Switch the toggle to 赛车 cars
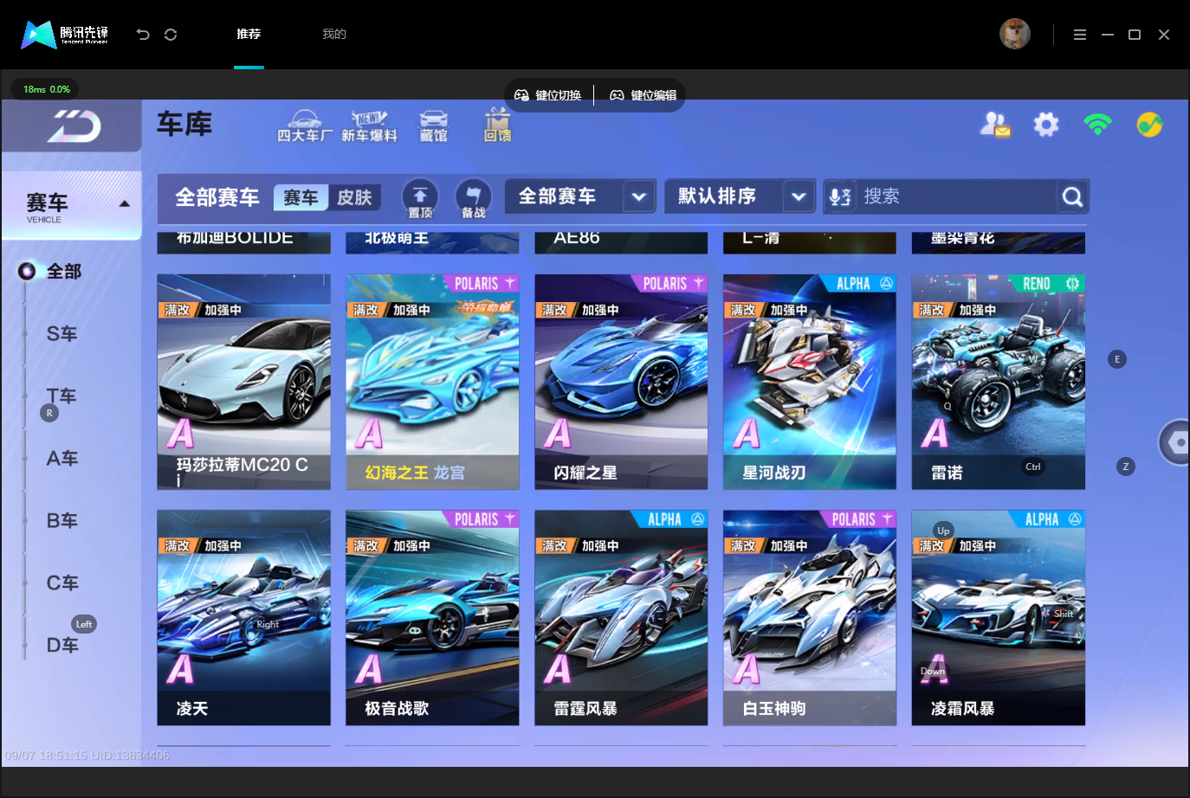The image size is (1190, 798). [301, 197]
